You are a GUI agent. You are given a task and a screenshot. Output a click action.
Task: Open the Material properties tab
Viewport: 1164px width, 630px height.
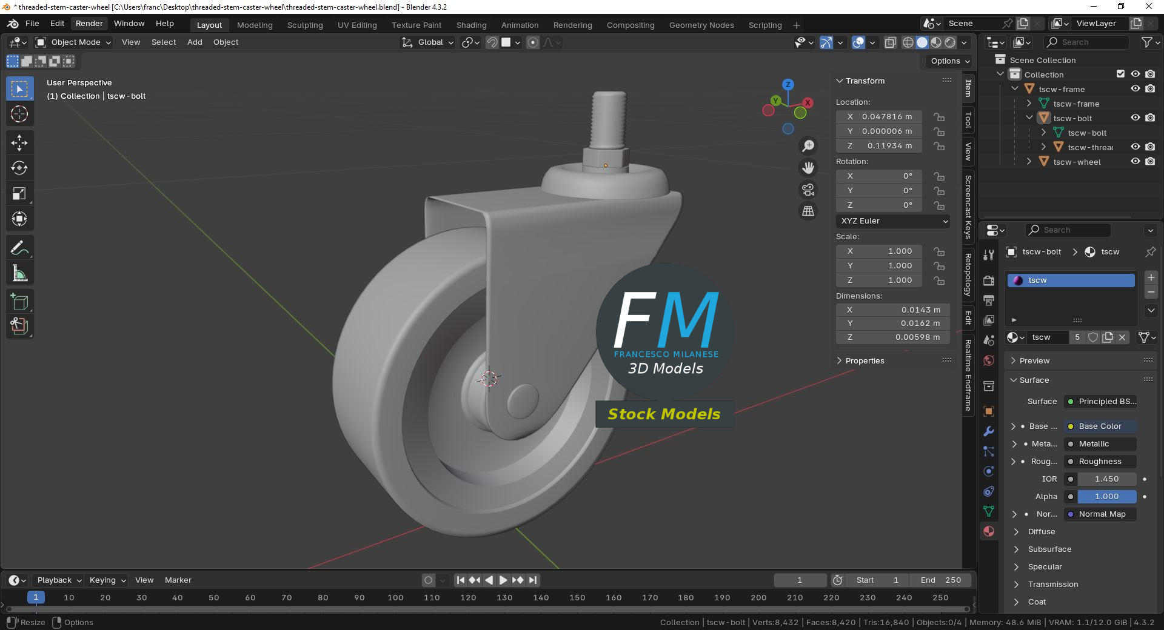[989, 531]
